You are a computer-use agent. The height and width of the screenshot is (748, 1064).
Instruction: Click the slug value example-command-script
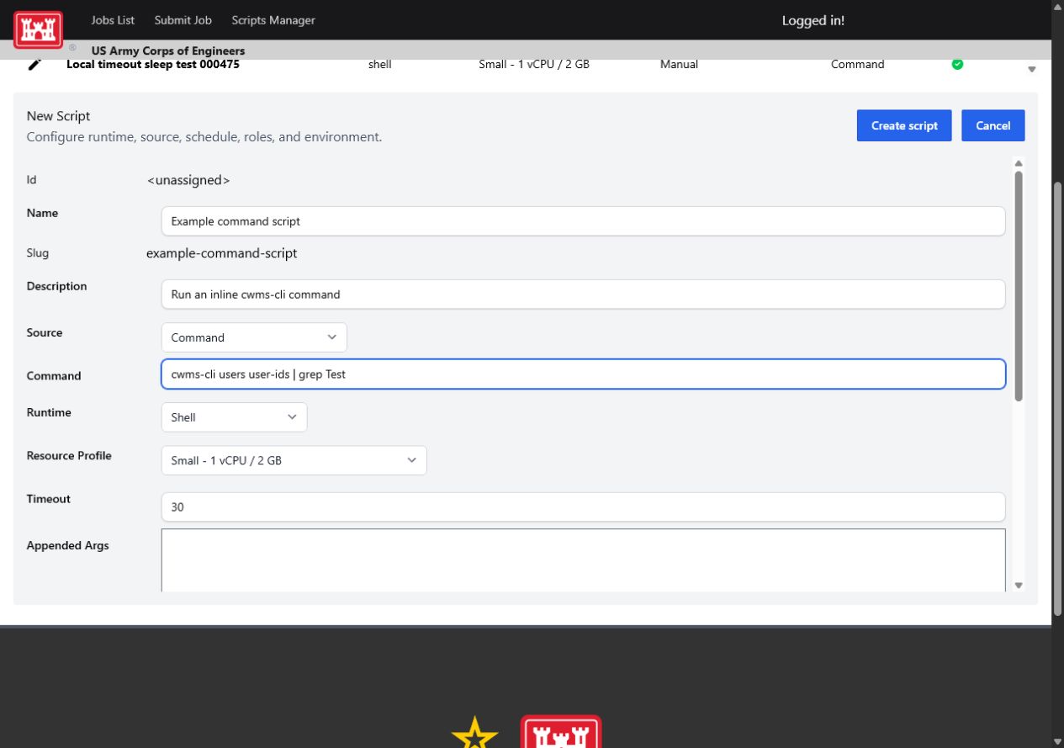click(221, 253)
